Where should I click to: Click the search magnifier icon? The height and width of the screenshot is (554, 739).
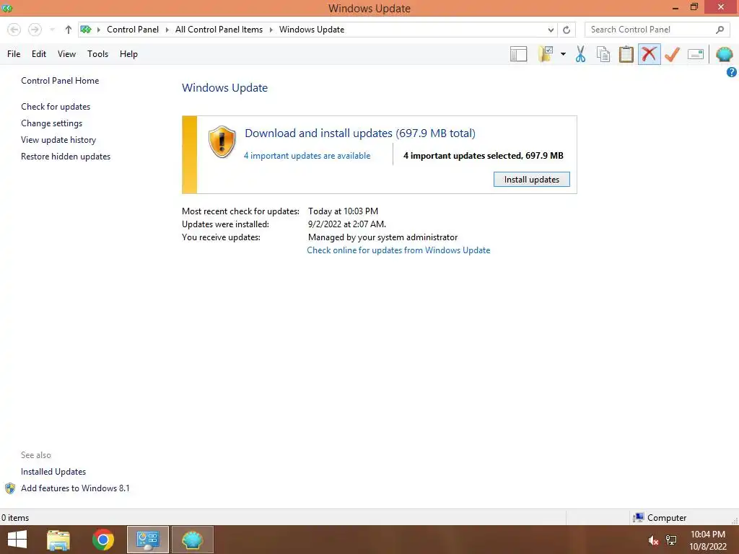(720, 30)
